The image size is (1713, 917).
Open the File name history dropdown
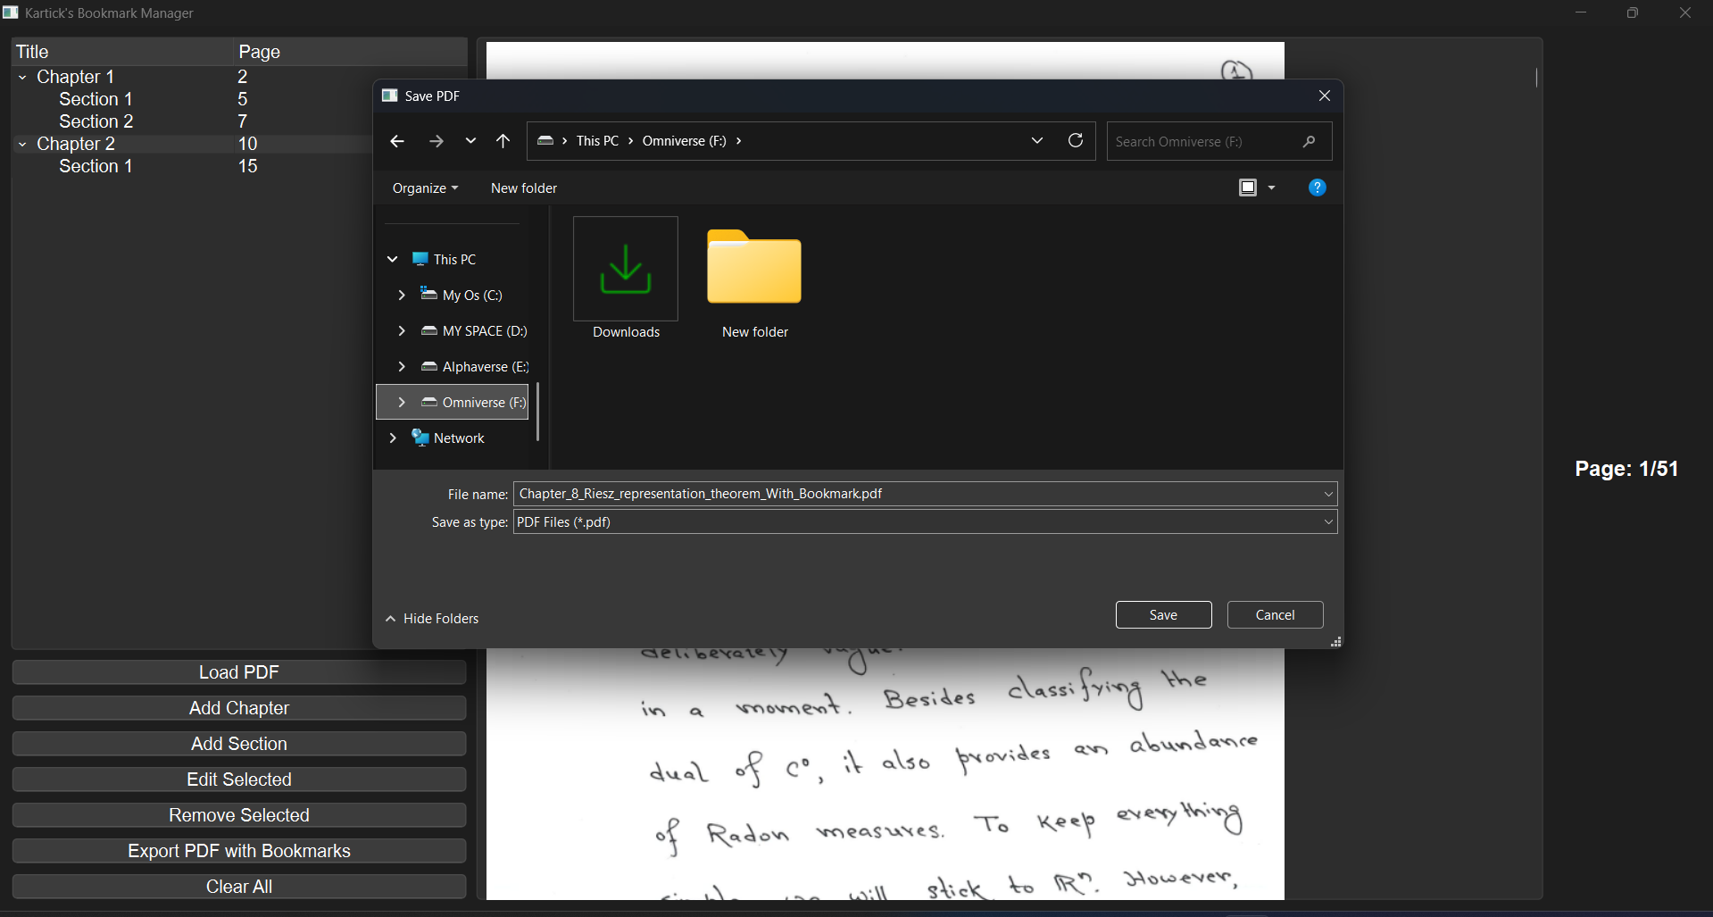(1328, 493)
